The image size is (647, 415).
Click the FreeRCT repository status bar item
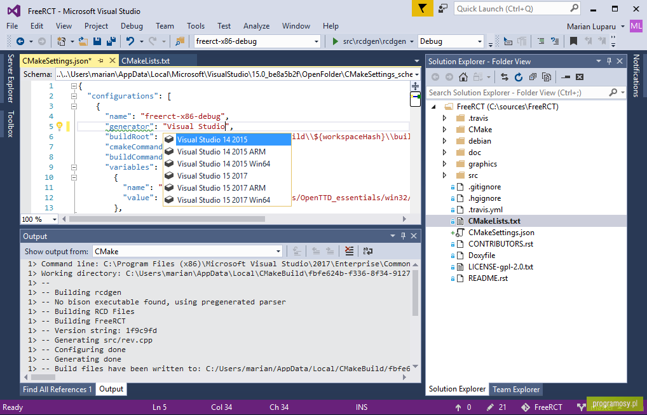(x=541, y=407)
